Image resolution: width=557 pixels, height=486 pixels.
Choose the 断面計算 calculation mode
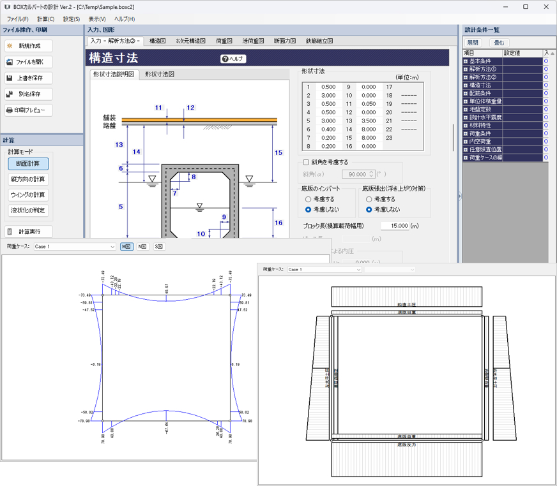(28, 163)
